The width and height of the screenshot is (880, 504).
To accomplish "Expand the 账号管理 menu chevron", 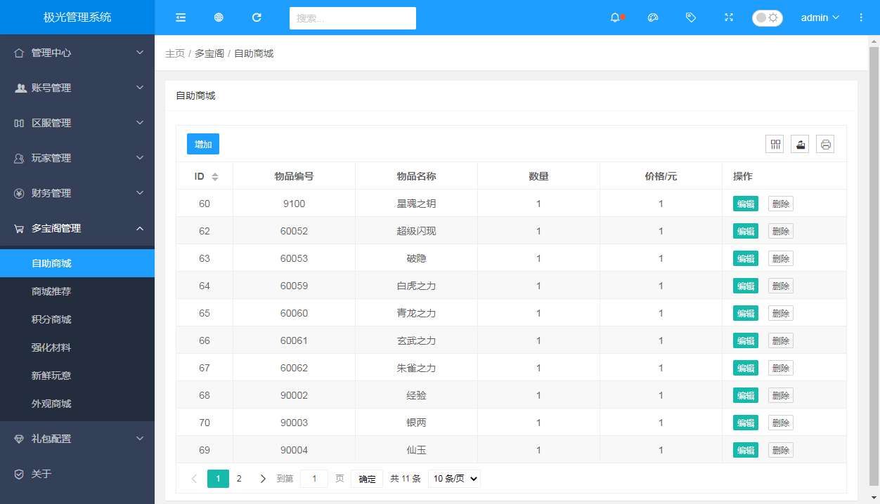I will tap(140, 88).
